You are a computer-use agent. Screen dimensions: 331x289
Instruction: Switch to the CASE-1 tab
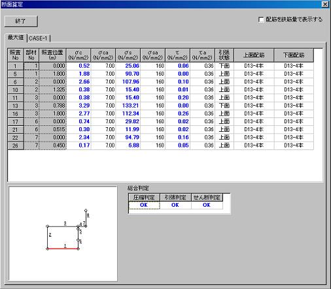point(38,38)
